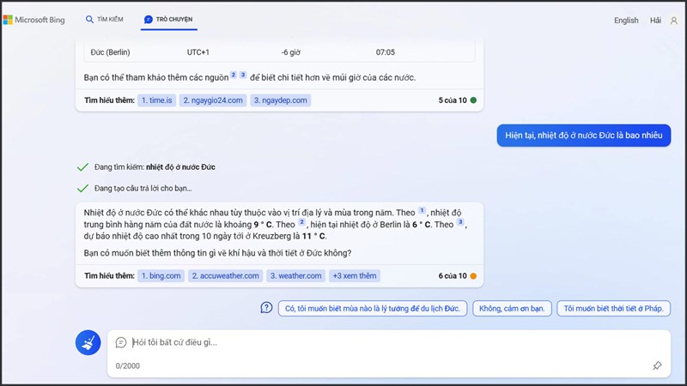687x386 pixels.
Task: Open the 2. accuweather.com source link
Action: pyautogui.click(x=225, y=275)
